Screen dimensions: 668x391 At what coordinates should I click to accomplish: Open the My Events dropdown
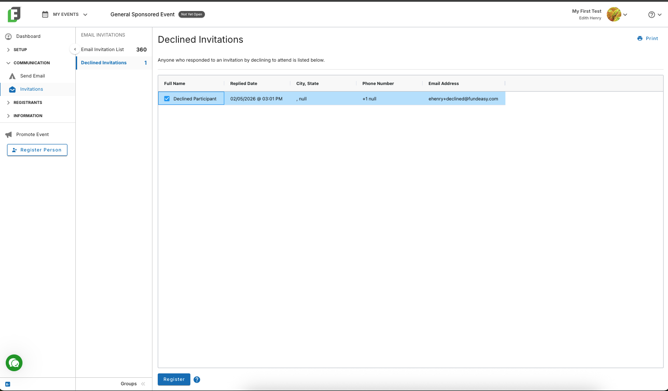[65, 15]
